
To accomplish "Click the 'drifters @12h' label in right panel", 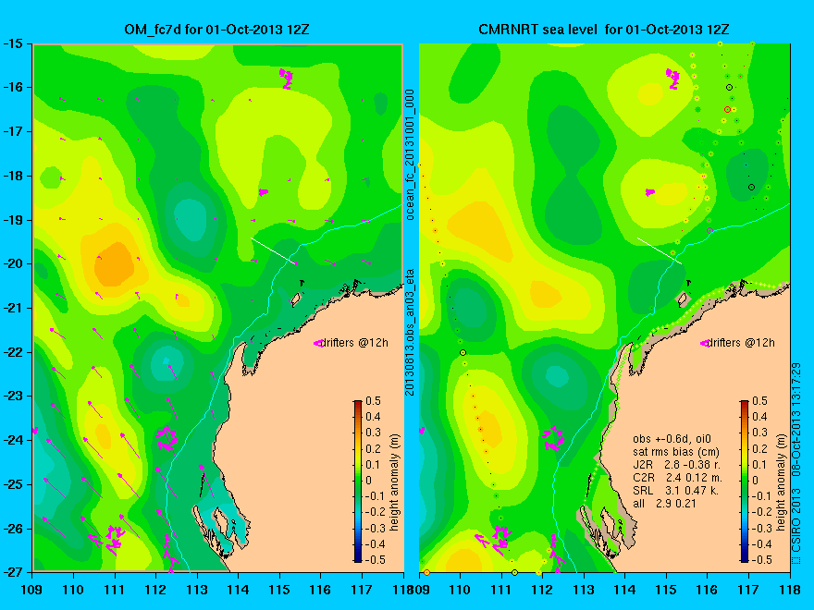I will pyautogui.click(x=741, y=343).
